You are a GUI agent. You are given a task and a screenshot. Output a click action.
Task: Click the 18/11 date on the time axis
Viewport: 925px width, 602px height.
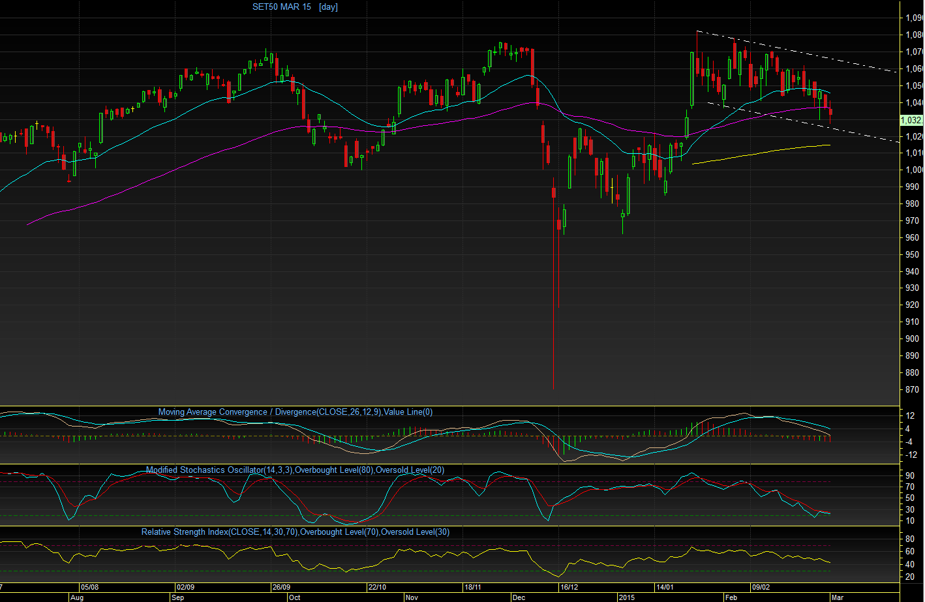click(x=473, y=587)
